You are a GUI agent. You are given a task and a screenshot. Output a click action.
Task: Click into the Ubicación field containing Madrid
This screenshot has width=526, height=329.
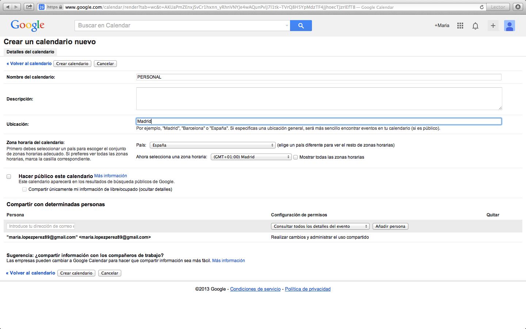point(319,121)
